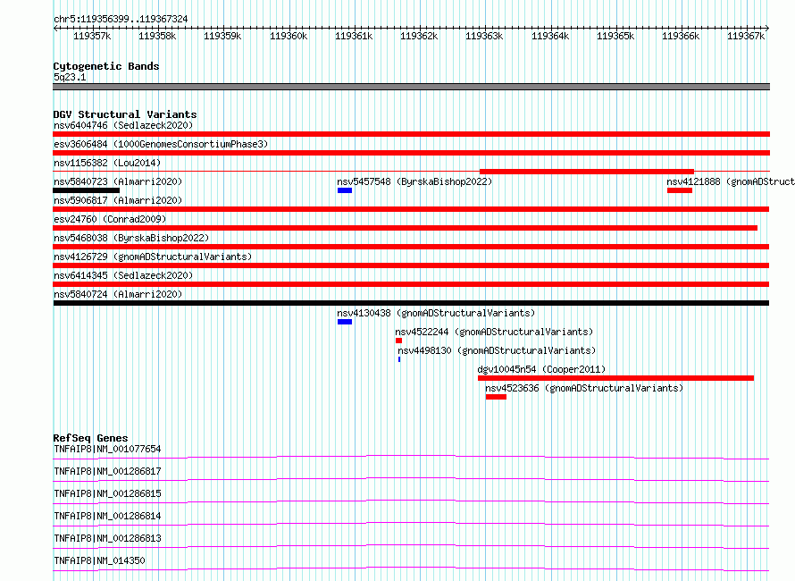This screenshot has height=581, width=795.
Task: Click the black bar under nsv5840724
Action: click(411, 303)
